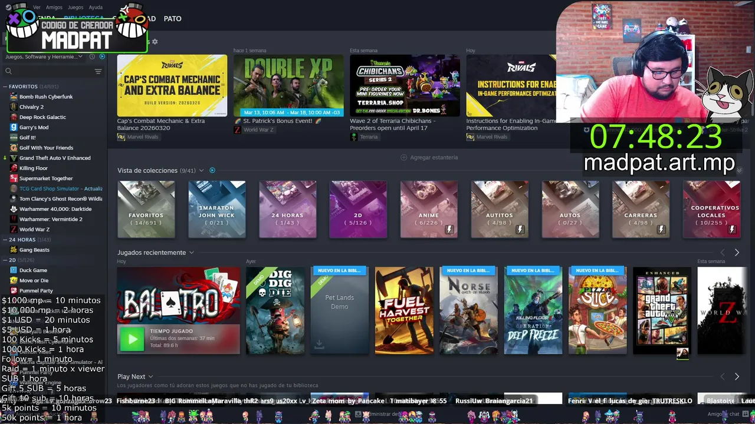Select Golf With Your Friends in sidebar
The width and height of the screenshot is (755, 424).
click(46, 148)
